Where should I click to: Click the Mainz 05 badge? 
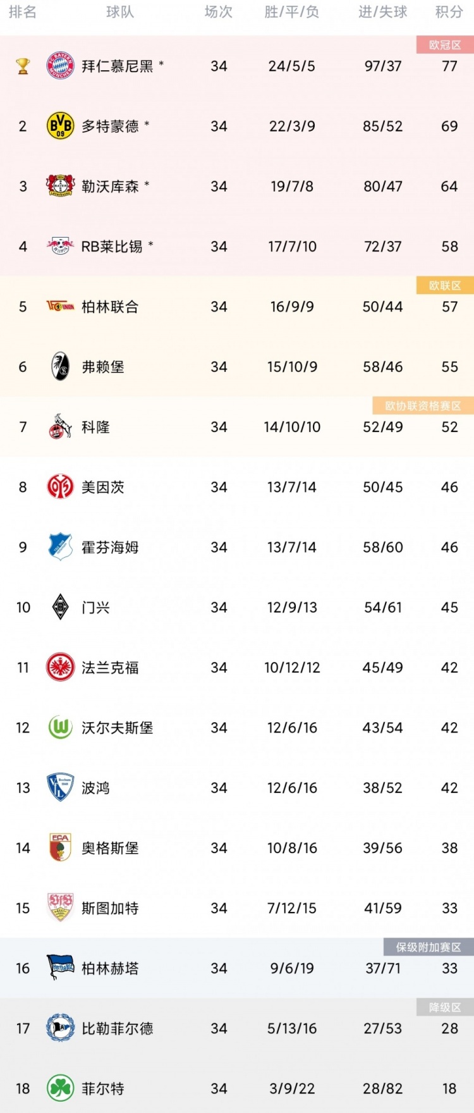tap(61, 487)
